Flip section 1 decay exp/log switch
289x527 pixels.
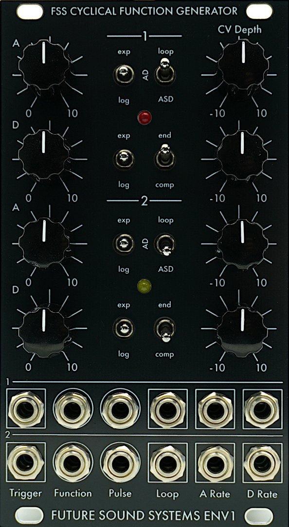(x=124, y=158)
